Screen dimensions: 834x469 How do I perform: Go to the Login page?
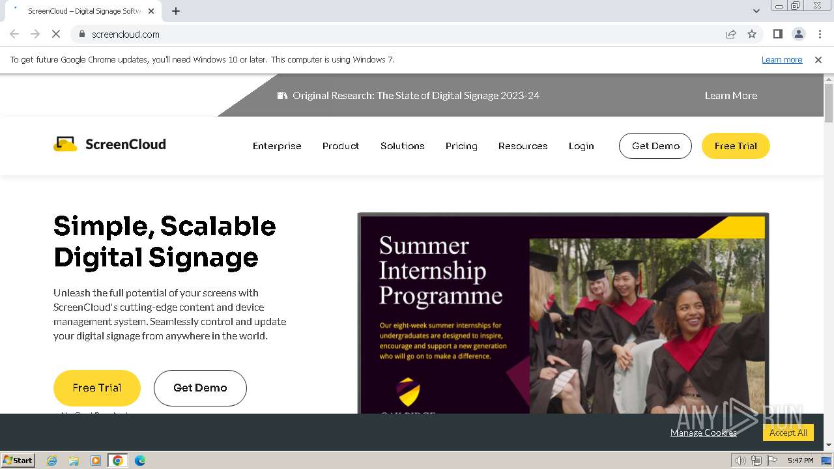pyautogui.click(x=581, y=146)
